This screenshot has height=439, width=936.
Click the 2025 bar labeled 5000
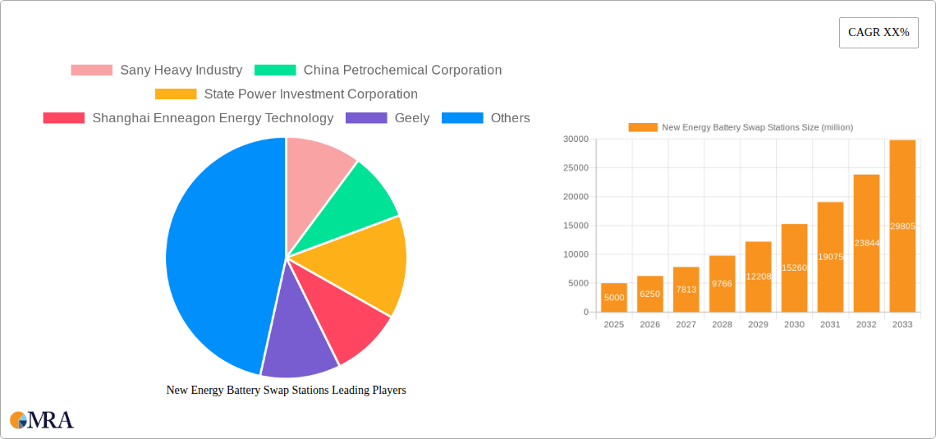613,298
